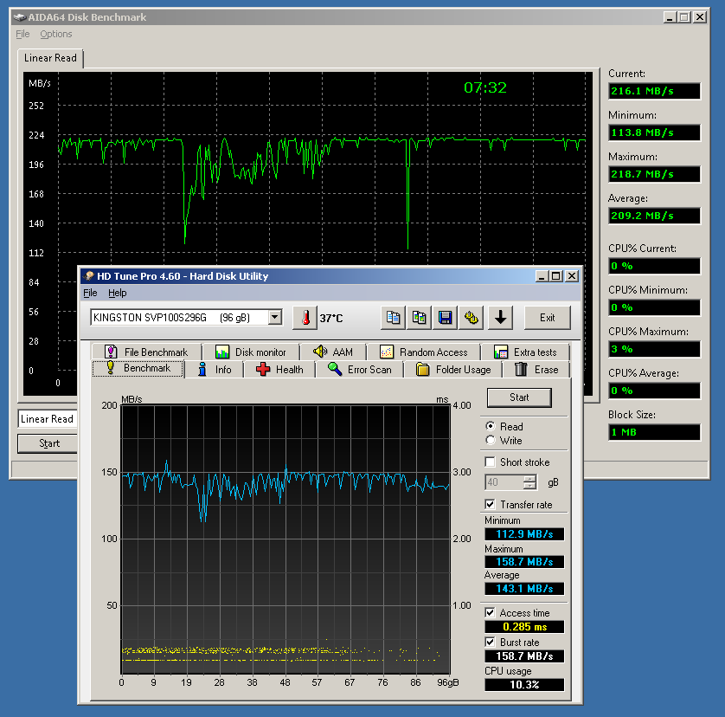725x717 pixels.
Task: Click the HD Tune Maximum 158.7 MB/s value
Action: (524, 562)
